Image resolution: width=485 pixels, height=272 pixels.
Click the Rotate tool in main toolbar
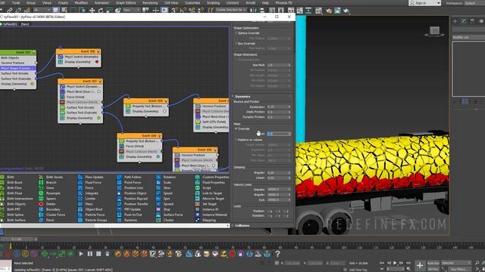pyautogui.click(x=100, y=10)
